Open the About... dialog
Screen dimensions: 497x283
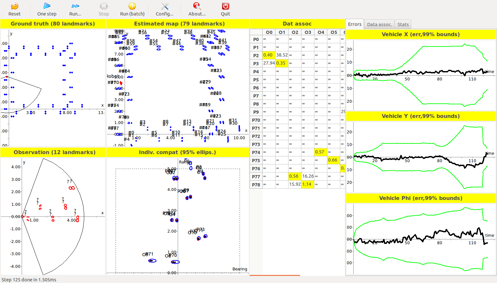coord(197,6)
